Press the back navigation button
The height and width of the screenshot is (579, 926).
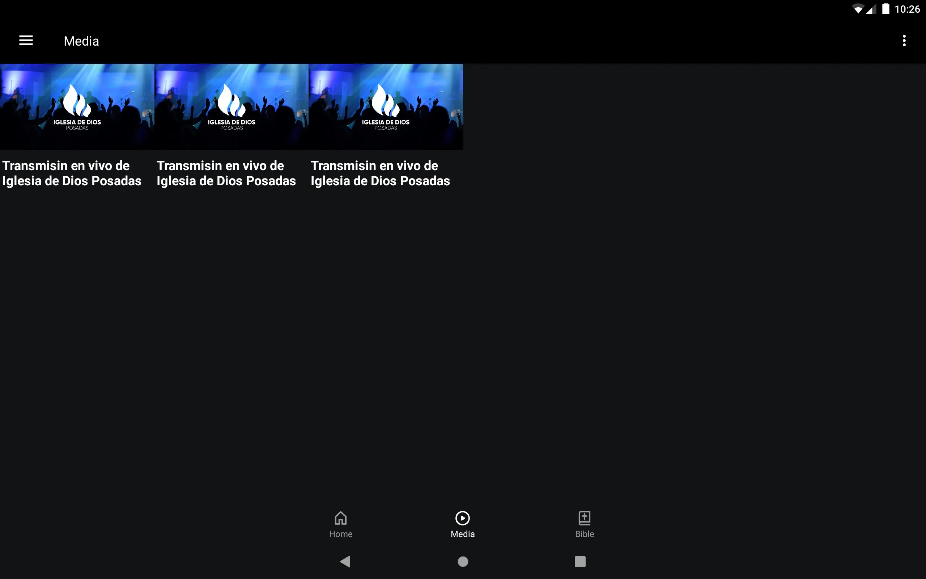tap(345, 562)
